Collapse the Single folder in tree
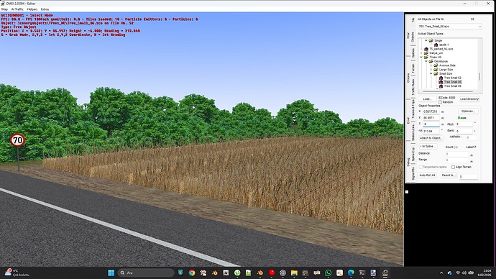This screenshot has width=496, height=279. pos(426,40)
